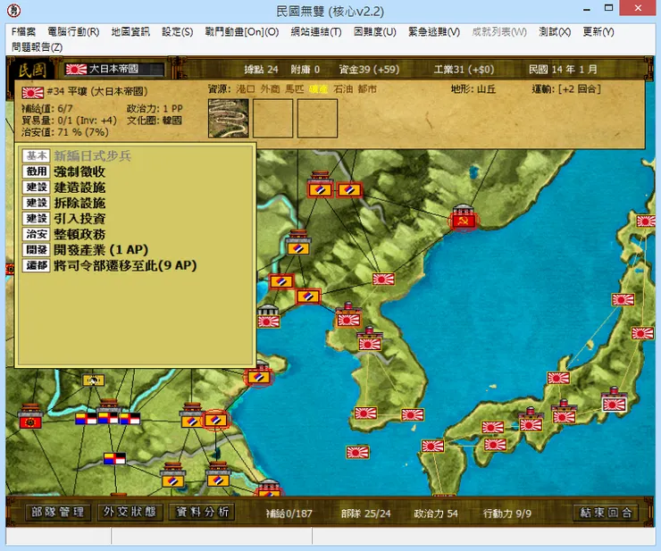Click the 政治力 54 status
Screen dimensions: 661x551
pyautogui.click(x=436, y=513)
